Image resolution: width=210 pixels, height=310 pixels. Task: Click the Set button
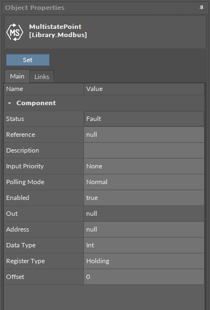[28, 60]
